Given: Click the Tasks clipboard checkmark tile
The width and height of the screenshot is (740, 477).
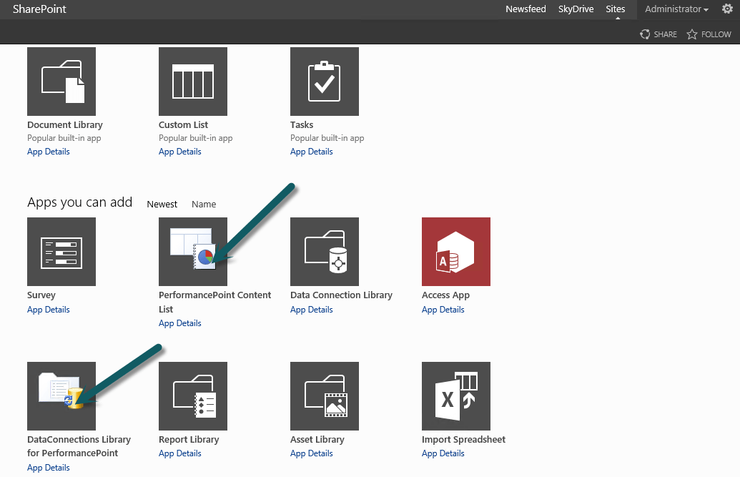Looking at the screenshot, I should (325, 82).
